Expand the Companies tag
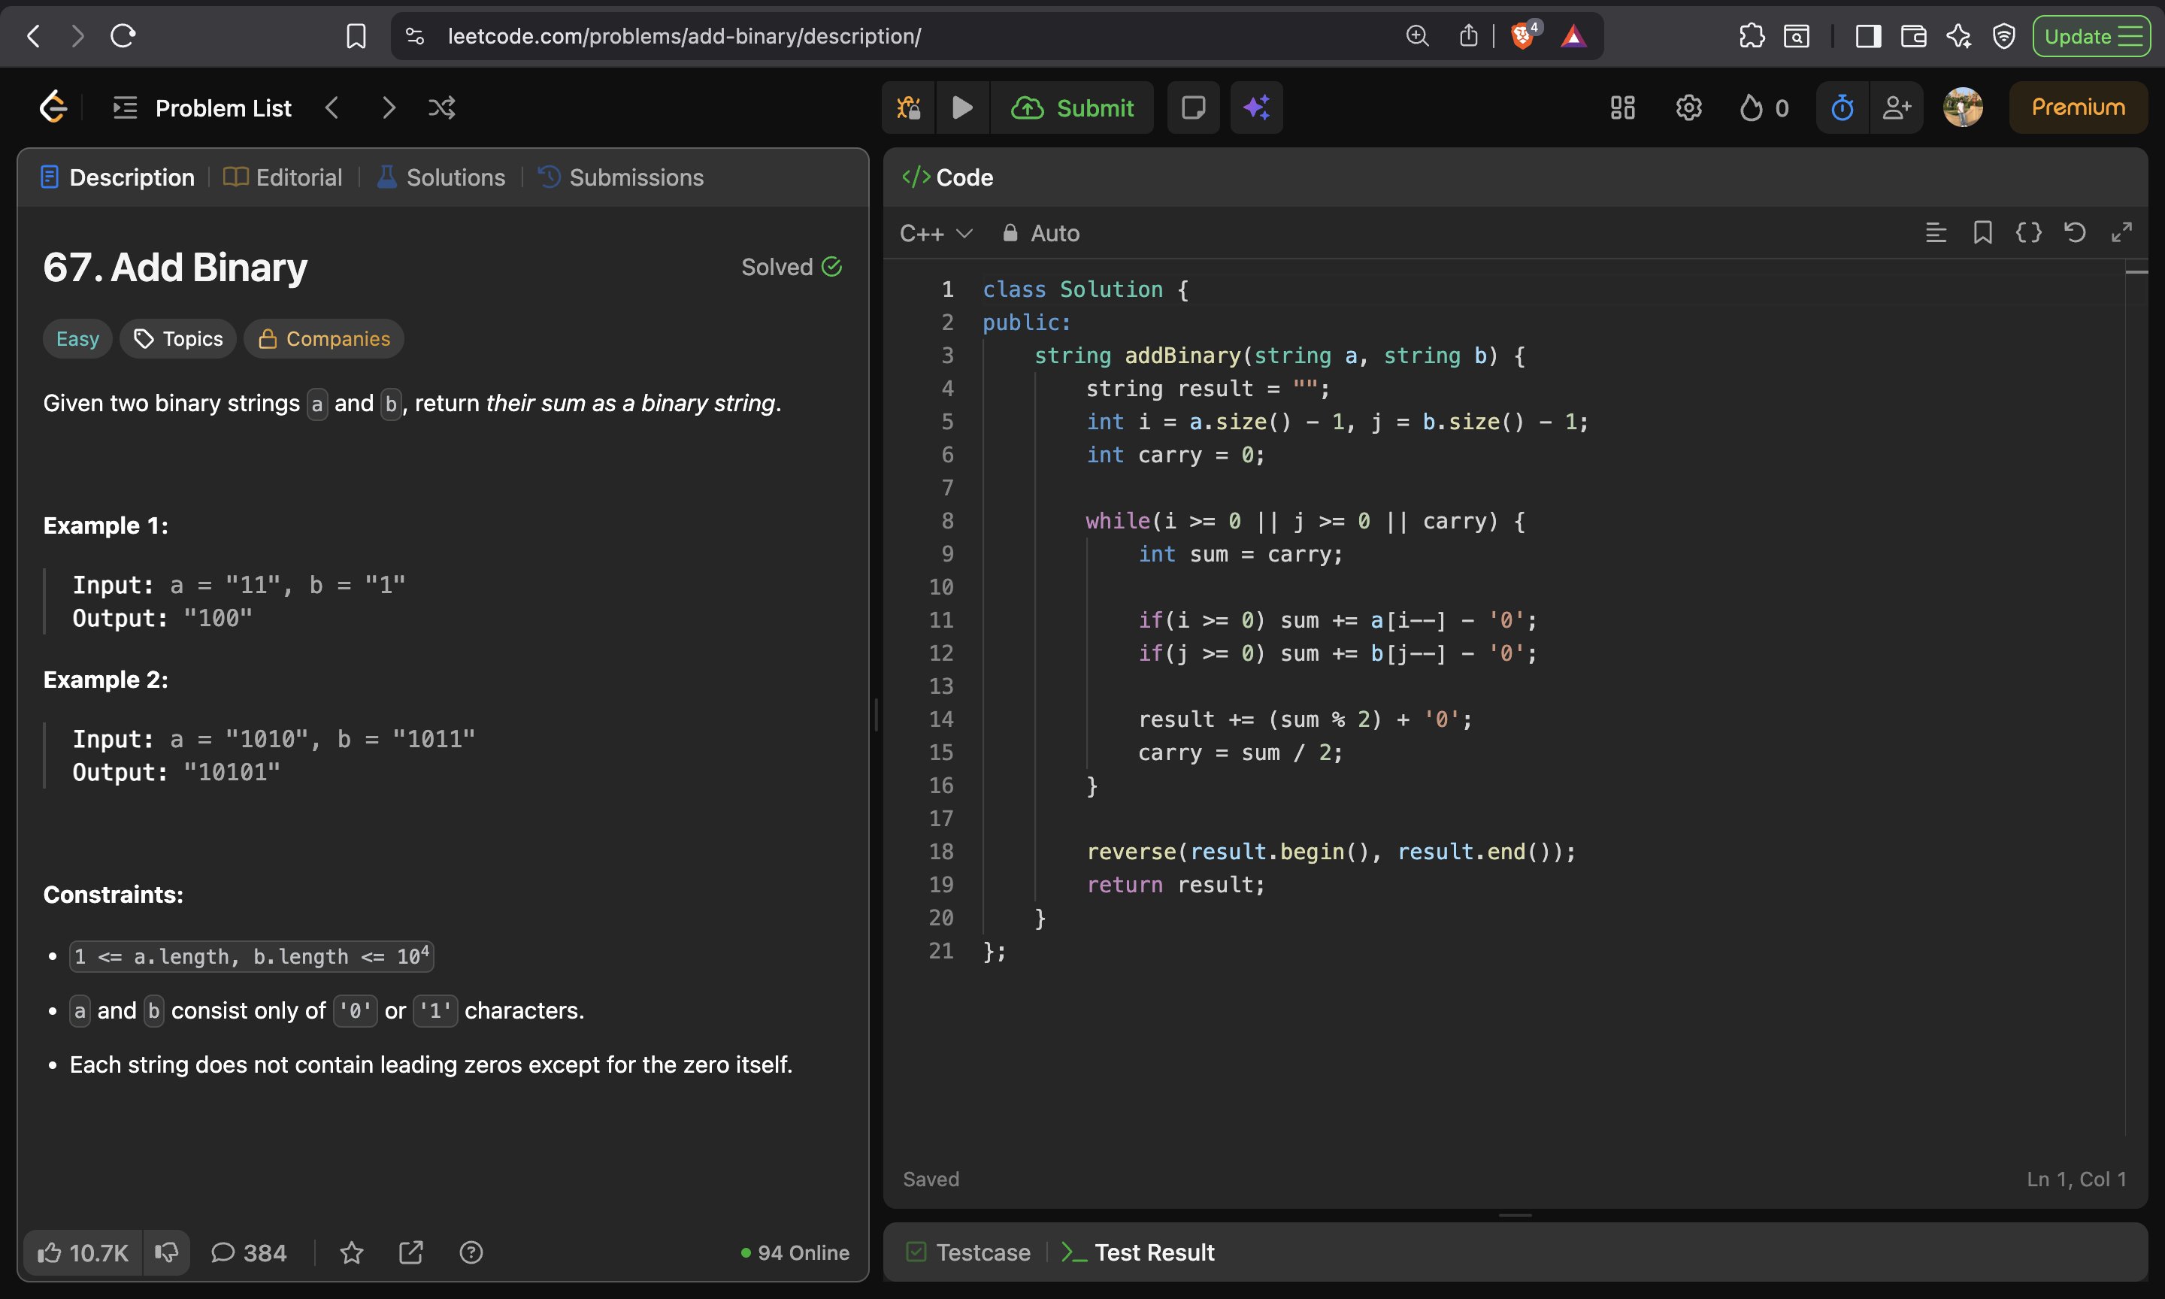The height and width of the screenshot is (1299, 2165). tap(324, 339)
